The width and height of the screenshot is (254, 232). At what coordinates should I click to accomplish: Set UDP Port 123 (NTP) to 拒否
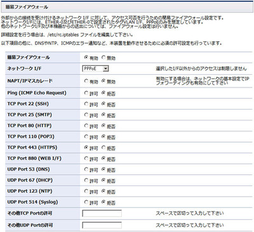tap(104, 191)
